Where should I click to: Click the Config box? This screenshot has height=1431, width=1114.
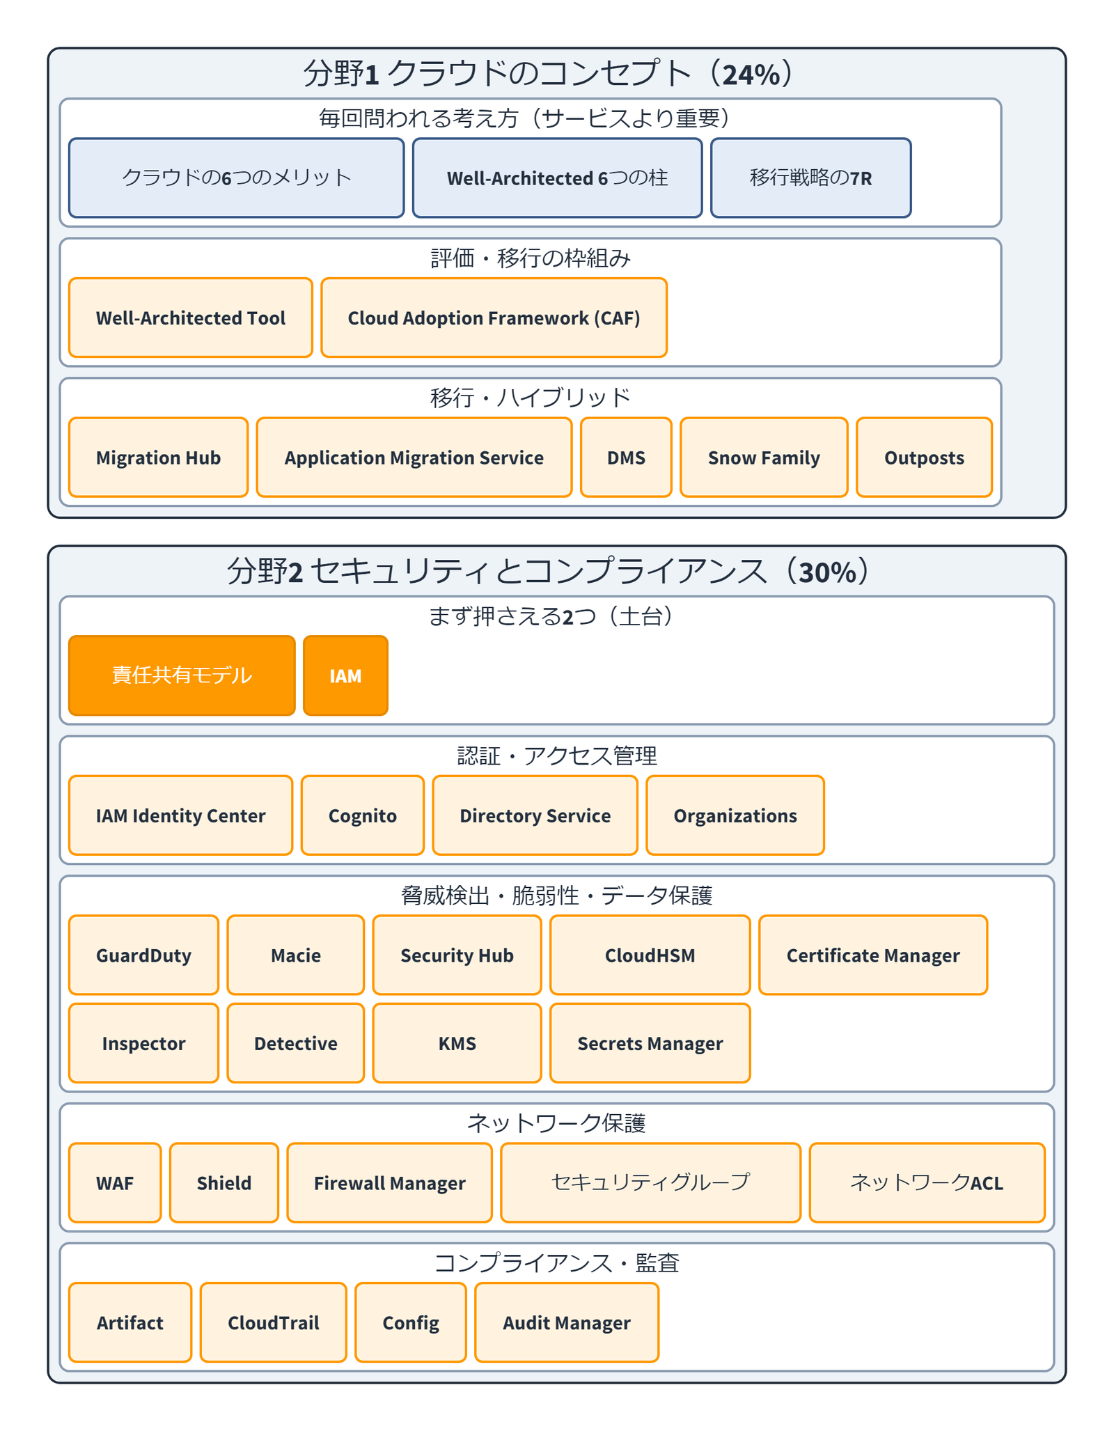click(x=411, y=1322)
